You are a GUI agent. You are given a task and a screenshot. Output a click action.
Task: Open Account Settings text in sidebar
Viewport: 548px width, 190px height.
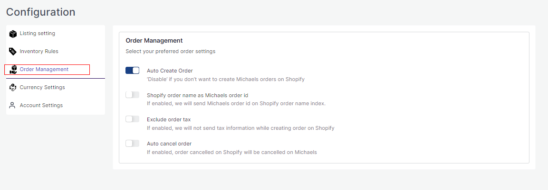click(41, 105)
